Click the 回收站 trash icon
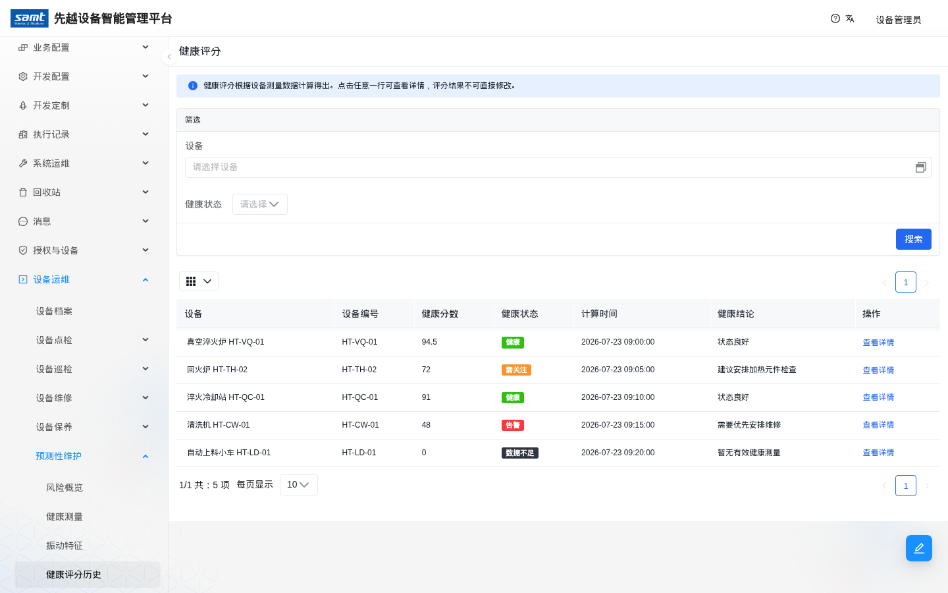 (x=23, y=192)
